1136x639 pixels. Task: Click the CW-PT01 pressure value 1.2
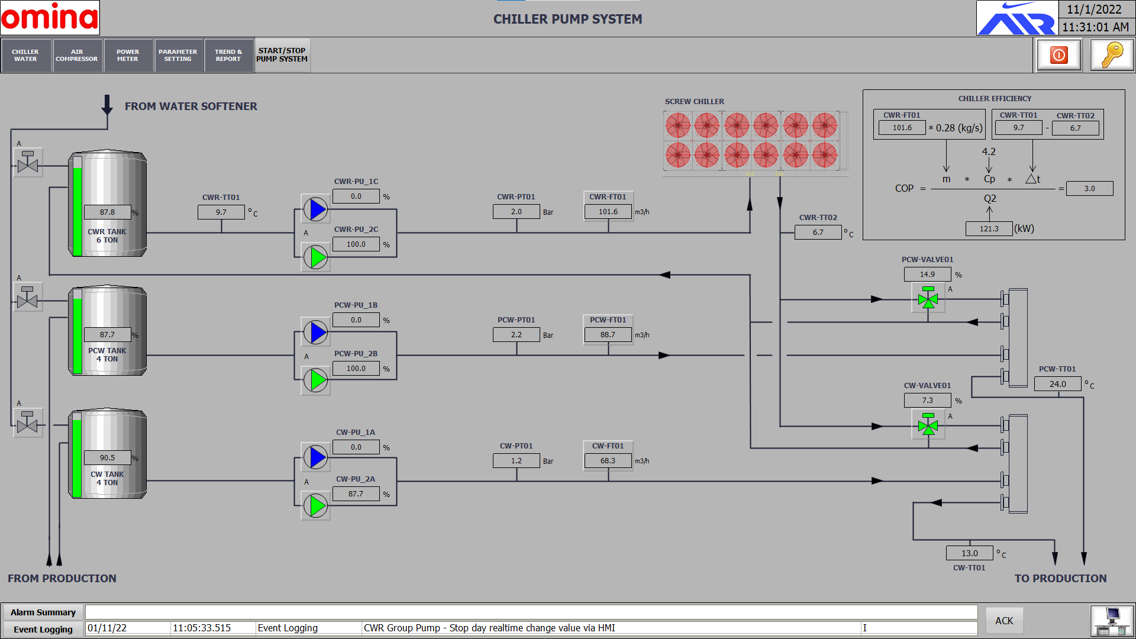tap(517, 461)
